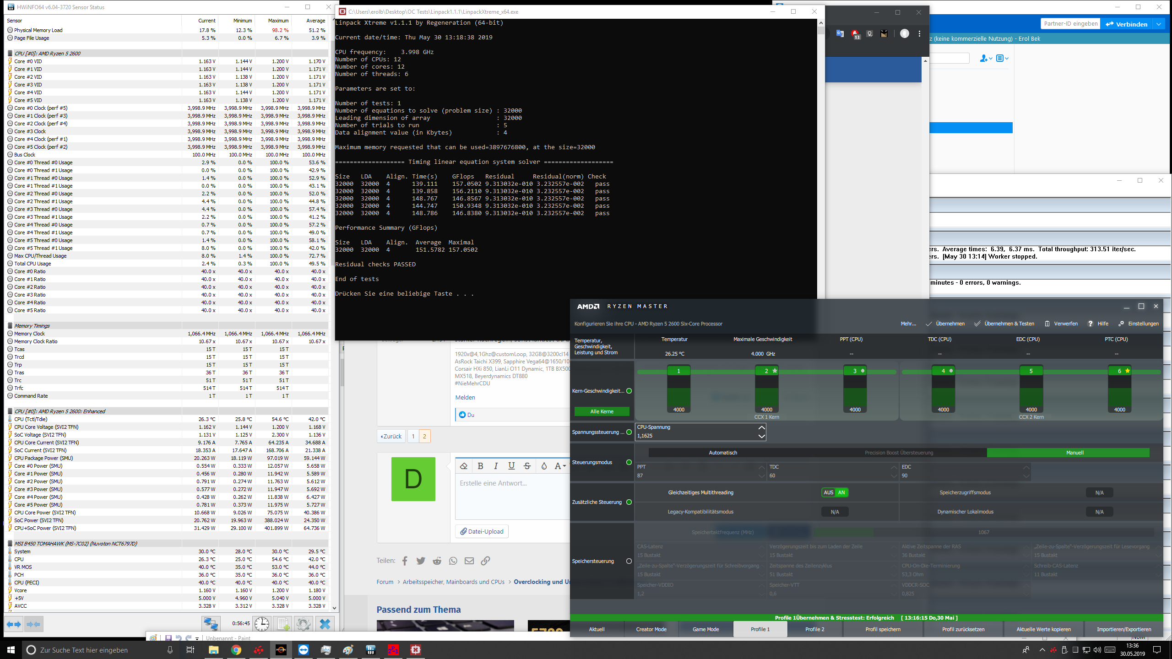The width and height of the screenshot is (1172, 659).
Task: Select Automatisch control mode
Action: (x=723, y=453)
